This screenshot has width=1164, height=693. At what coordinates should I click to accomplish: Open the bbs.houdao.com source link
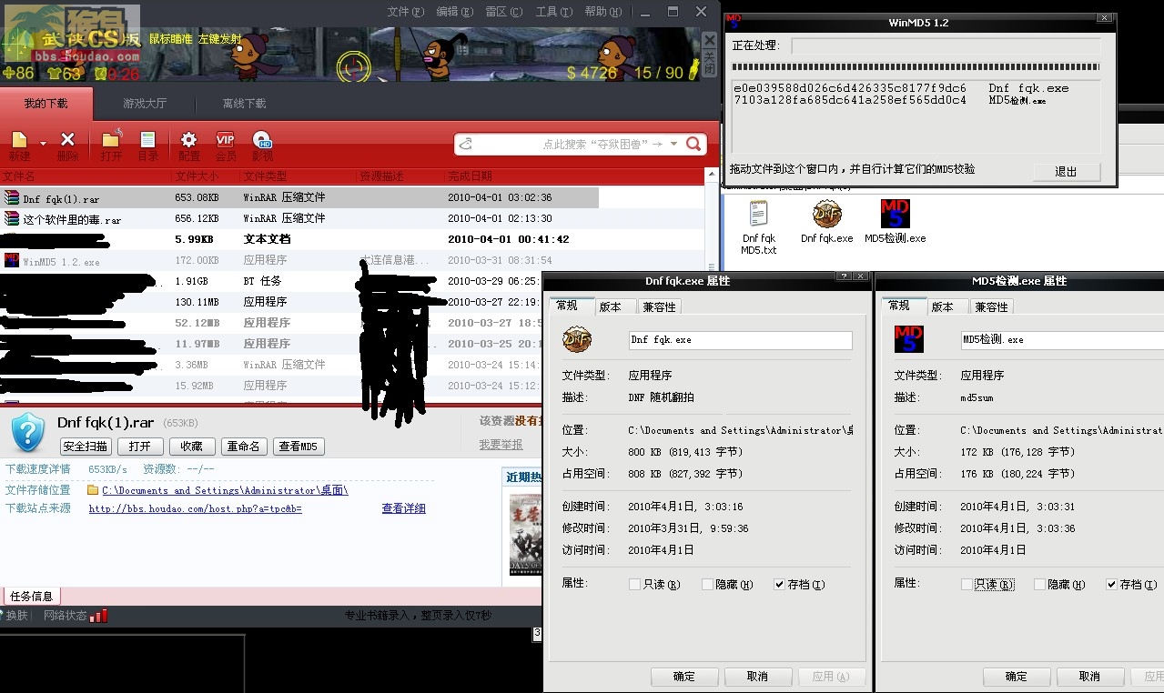pyautogui.click(x=196, y=509)
